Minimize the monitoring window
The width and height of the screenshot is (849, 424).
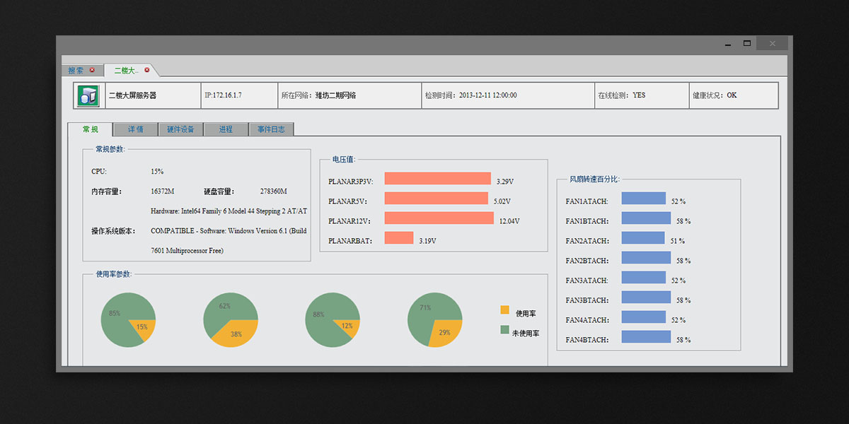(727, 44)
